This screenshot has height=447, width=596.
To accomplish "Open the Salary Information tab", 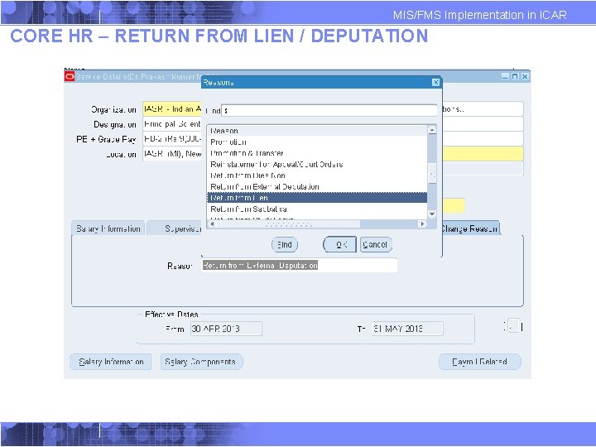I will 108,228.
